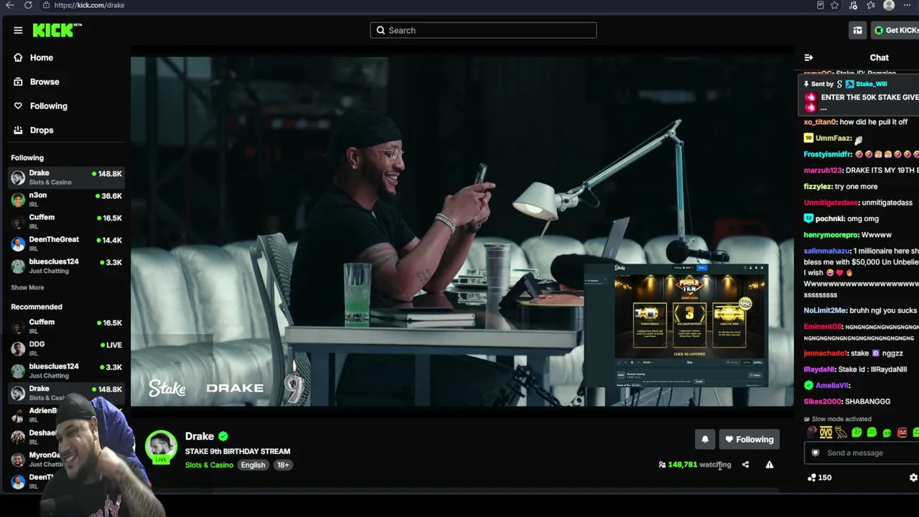The height and width of the screenshot is (517, 919).
Task: Bookmark this page with the star icon
Action: coord(835,5)
